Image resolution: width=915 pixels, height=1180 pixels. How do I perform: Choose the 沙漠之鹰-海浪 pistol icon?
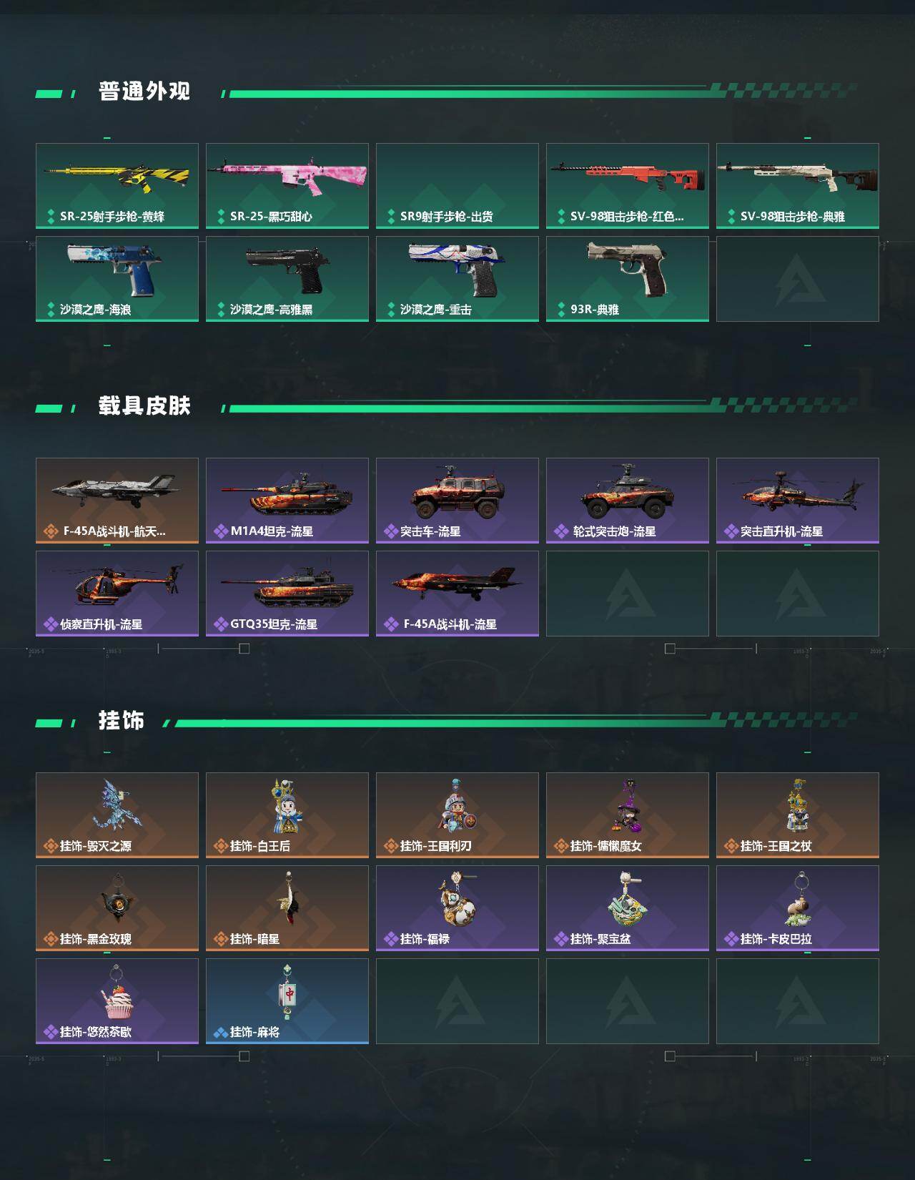[117, 279]
